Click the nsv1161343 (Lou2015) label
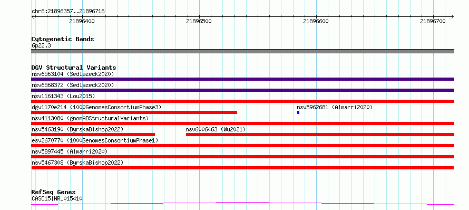469x210 pixels. tap(63, 96)
